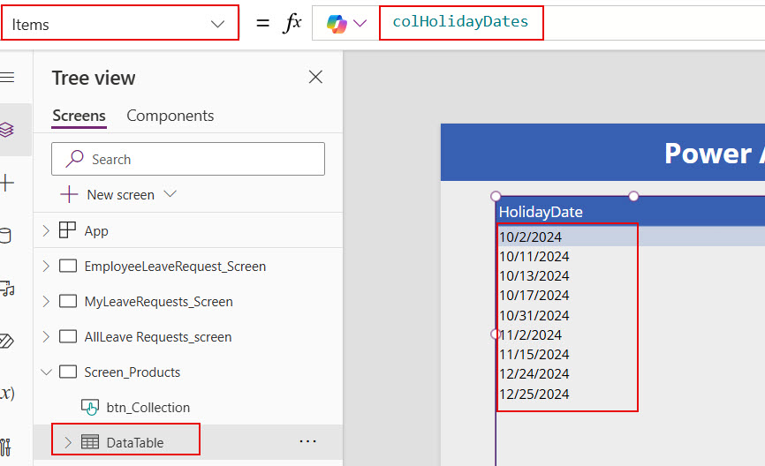
Task: Click the tree view Search box
Action: point(188,159)
